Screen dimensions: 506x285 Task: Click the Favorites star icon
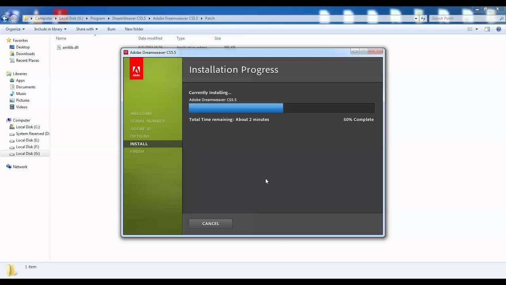(x=9, y=40)
